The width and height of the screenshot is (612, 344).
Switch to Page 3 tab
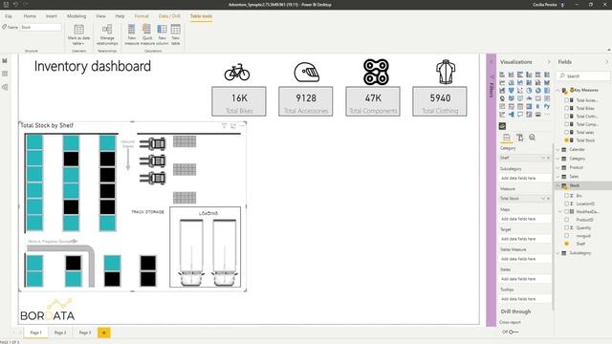pos(85,333)
